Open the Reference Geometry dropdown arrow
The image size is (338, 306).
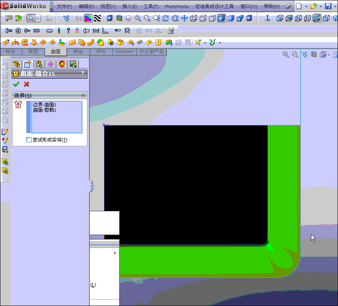pyautogui.click(x=205, y=43)
